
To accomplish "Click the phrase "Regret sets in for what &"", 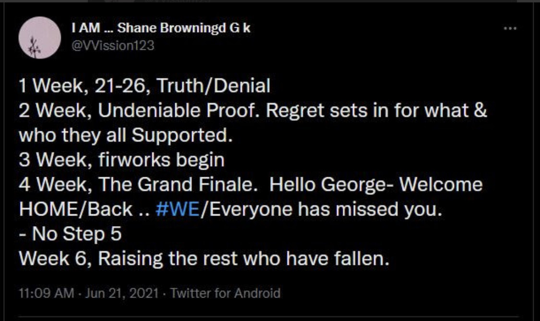I will [x=376, y=111].
